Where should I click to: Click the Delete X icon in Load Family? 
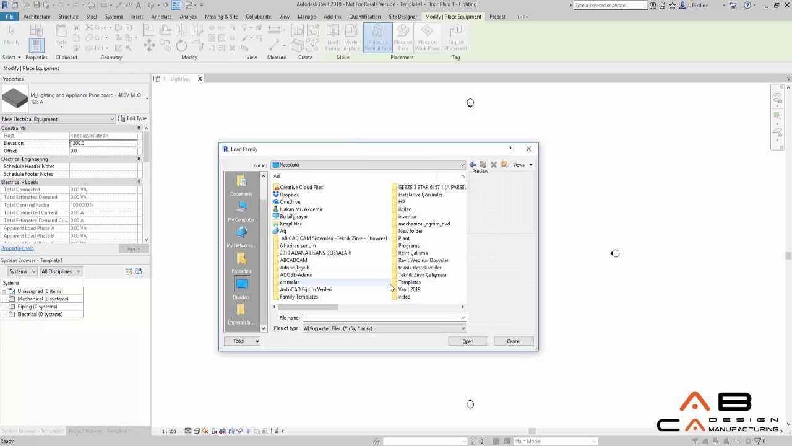pyautogui.click(x=494, y=165)
